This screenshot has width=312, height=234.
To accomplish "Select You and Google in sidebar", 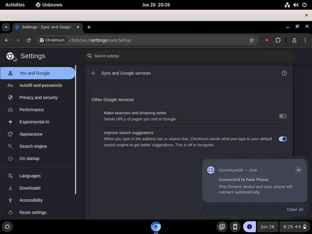I will (37, 73).
